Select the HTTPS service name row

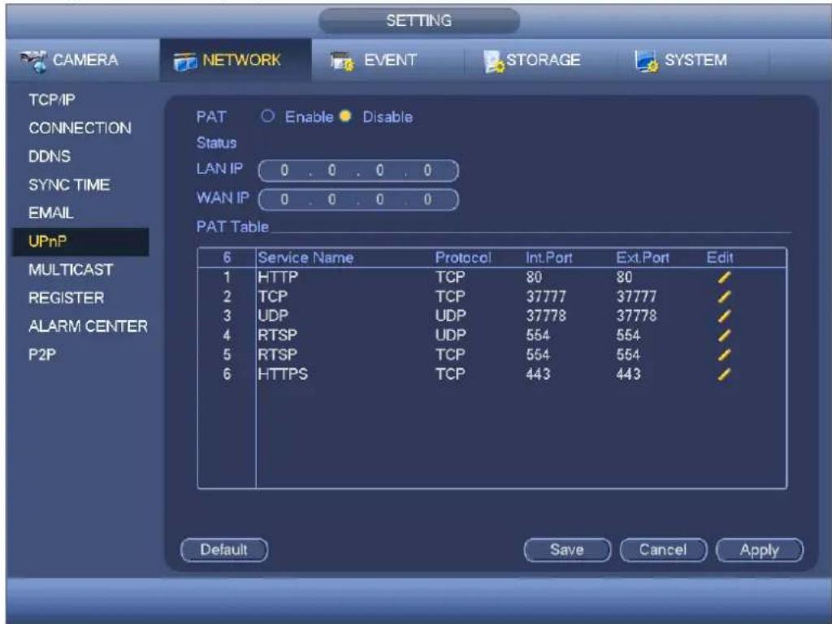tap(283, 375)
